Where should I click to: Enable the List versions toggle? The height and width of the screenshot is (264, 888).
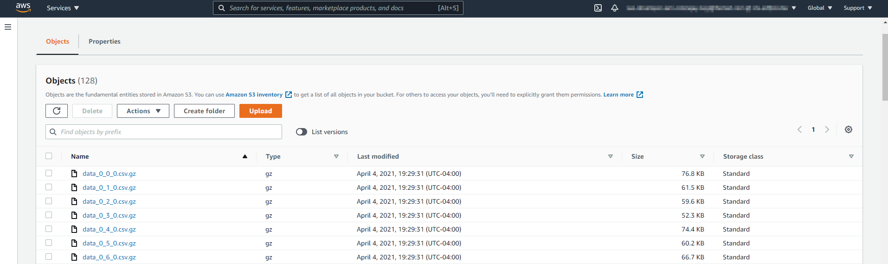[x=302, y=132]
